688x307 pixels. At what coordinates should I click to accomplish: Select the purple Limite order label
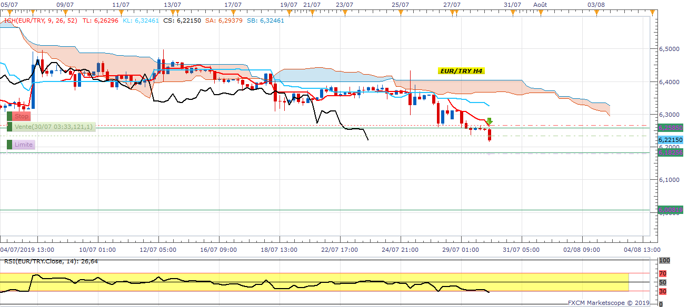click(x=24, y=145)
